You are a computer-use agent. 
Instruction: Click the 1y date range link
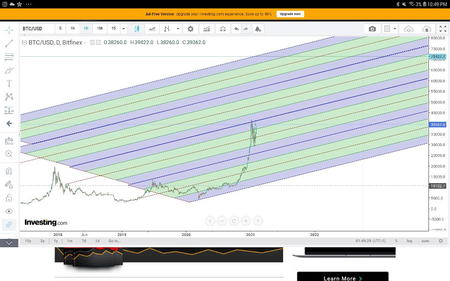(56, 241)
